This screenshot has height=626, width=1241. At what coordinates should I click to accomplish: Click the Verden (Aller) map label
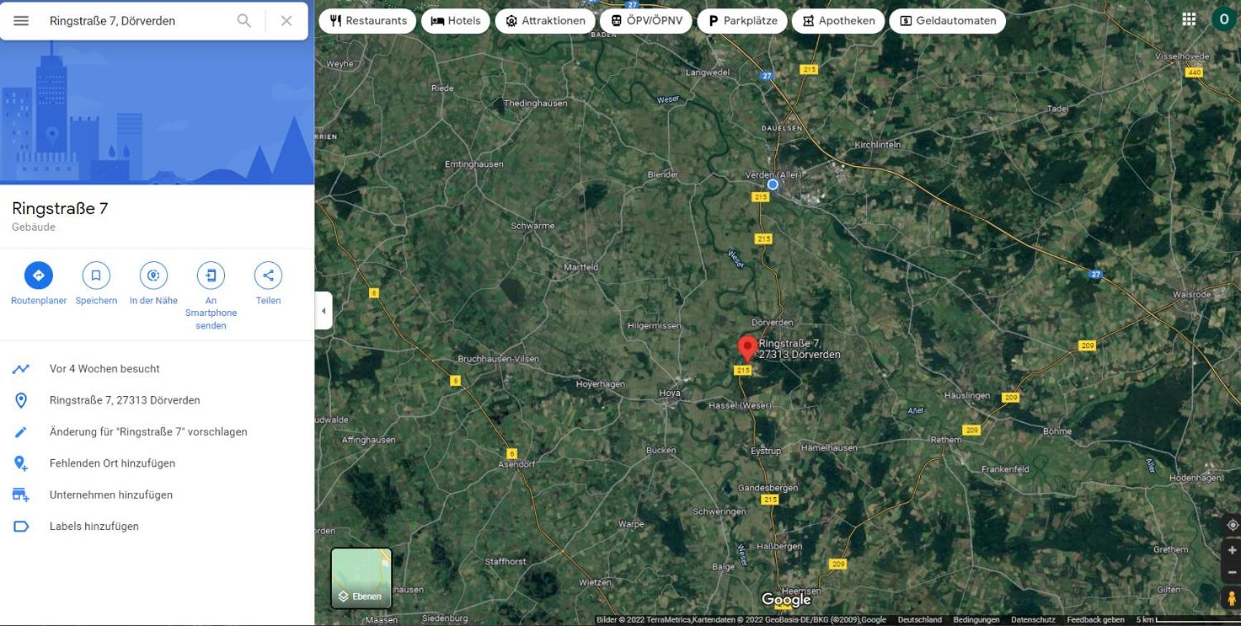772,175
